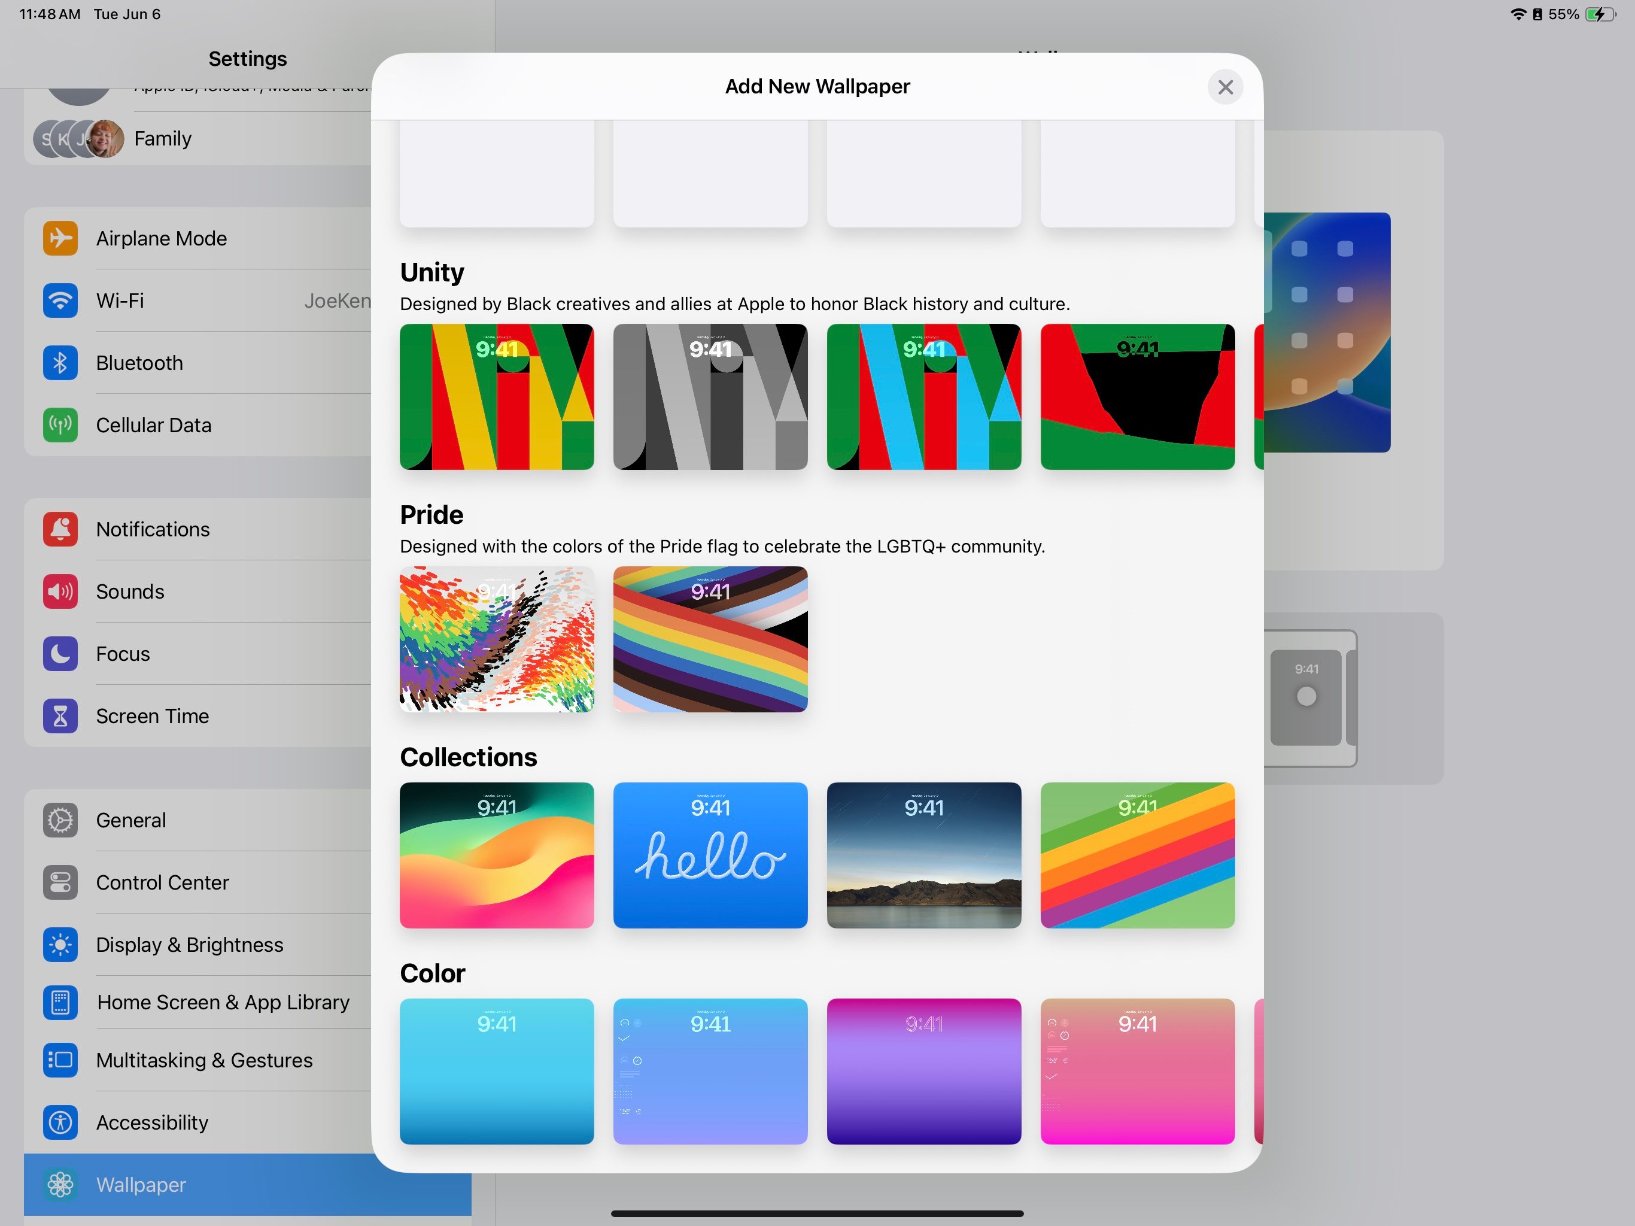Tap the Cellular Data antenna icon
Image resolution: width=1635 pixels, height=1226 pixels.
[60, 424]
